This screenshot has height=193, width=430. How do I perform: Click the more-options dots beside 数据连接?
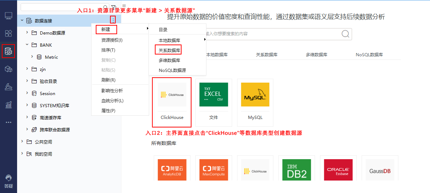(x=112, y=20)
